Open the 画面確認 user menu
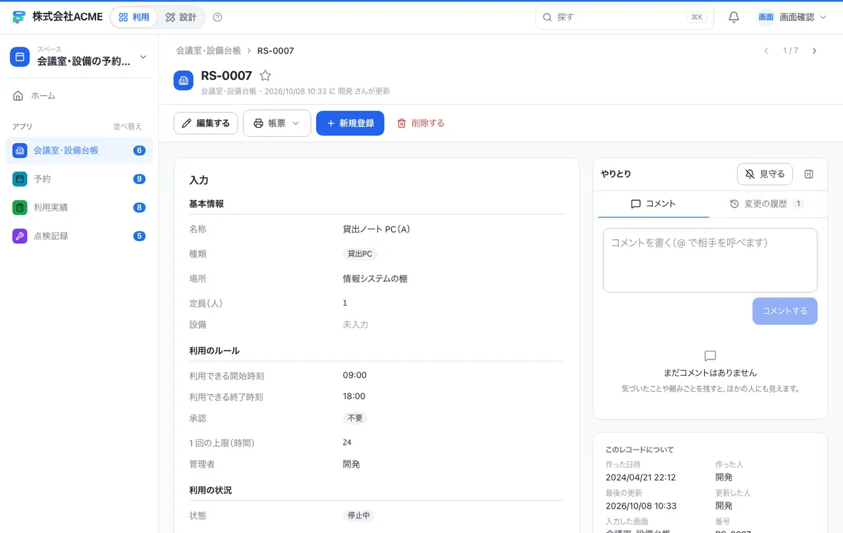 click(x=792, y=17)
